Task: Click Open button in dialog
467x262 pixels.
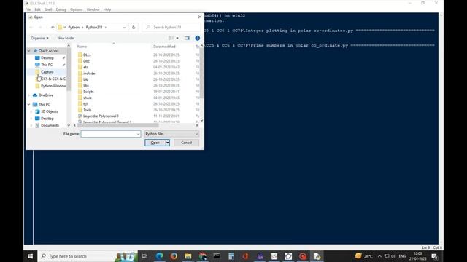Action: click(x=155, y=143)
